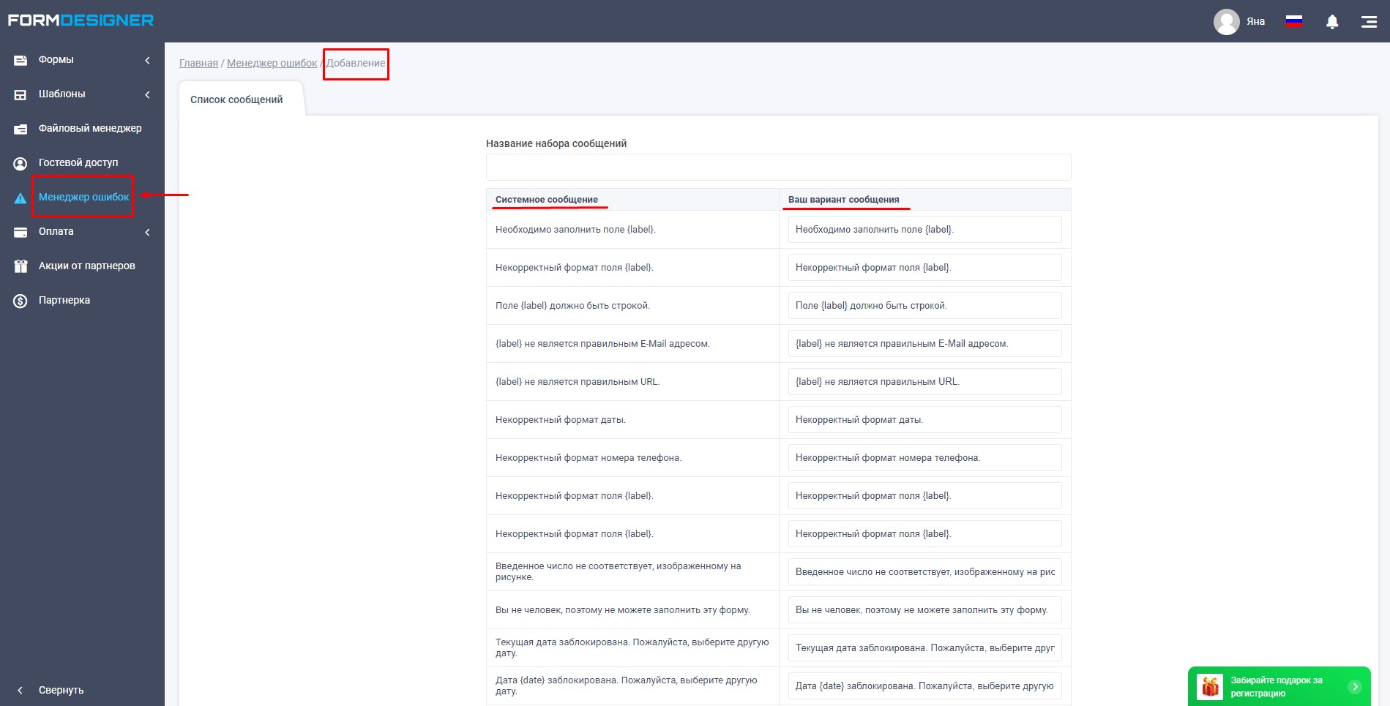Click the Guest Access person icon

(x=20, y=163)
